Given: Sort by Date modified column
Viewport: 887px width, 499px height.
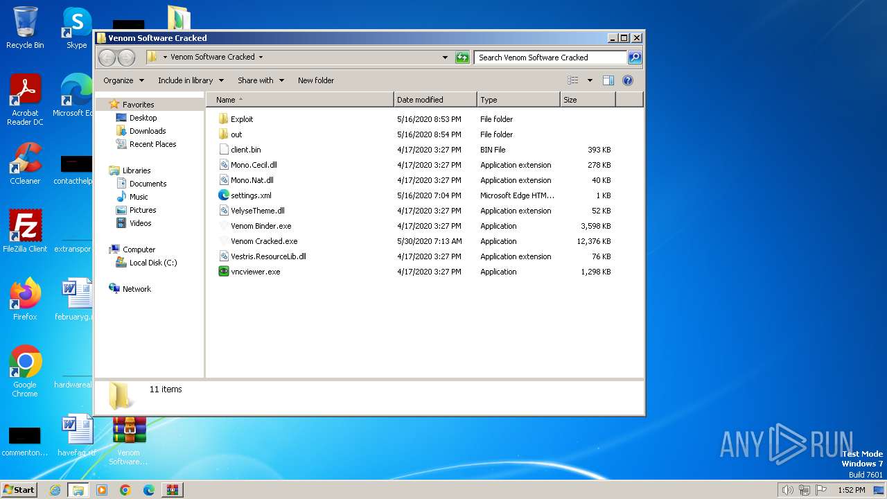Looking at the screenshot, I should 435,100.
